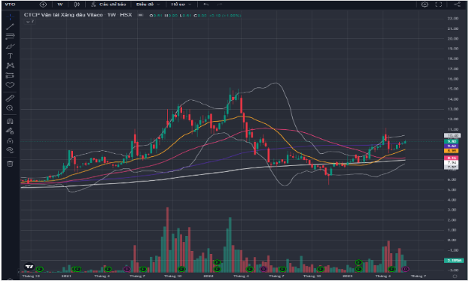Open the heart favorites icon tool
This screenshot has width=469, height=281.
coord(11,85)
